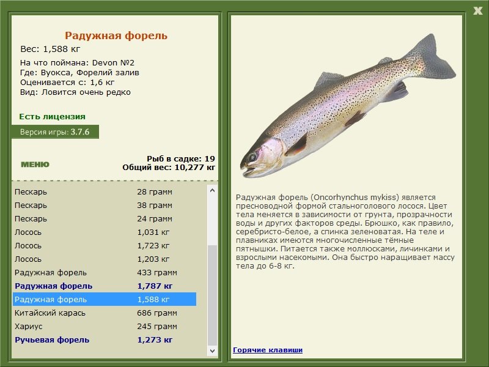Viewport: 489px width, 367px height.
Task: Select Пескарь 24 грамм row
Action: click(104, 219)
